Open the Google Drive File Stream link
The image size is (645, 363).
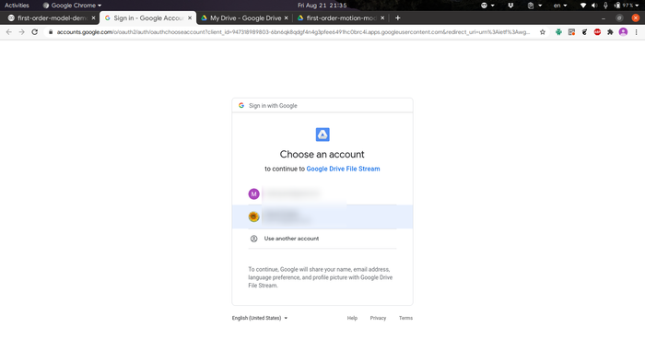tap(343, 169)
